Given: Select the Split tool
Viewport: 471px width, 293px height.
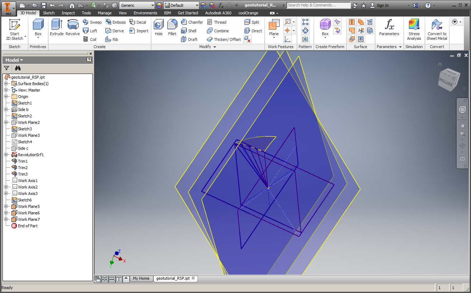Looking at the screenshot, I should pos(252,22).
